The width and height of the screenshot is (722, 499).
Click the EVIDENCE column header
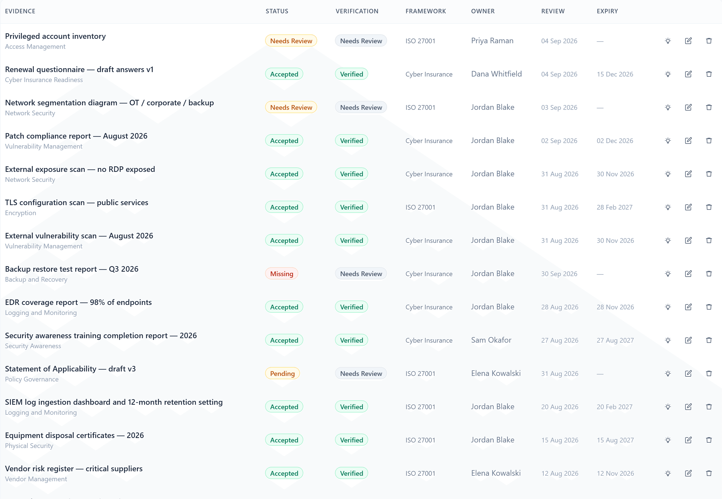20,11
